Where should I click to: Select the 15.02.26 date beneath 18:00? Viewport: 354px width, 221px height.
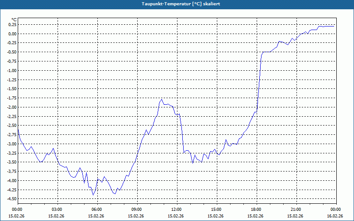(x=255, y=216)
